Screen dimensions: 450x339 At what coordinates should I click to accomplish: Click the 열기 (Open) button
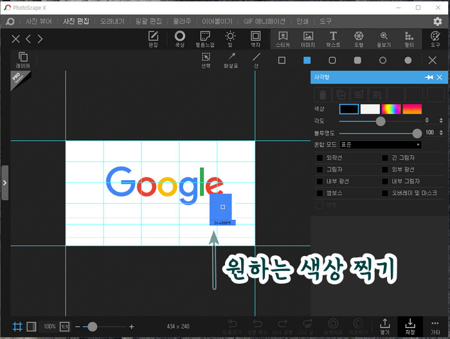385,327
